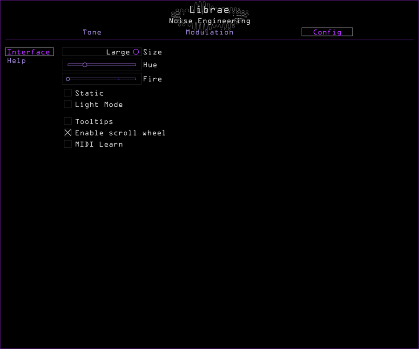419x349 pixels.
Task: Click the Noise Engineering text label
Action: point(210,21)
